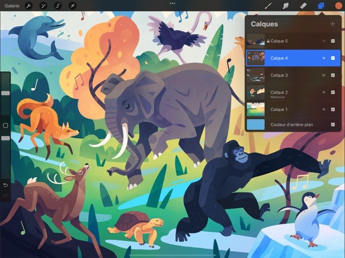Choose the Paint brush tool
This screenshot has height=258, width=345.
pyautogui.click(x=268, y=6)
